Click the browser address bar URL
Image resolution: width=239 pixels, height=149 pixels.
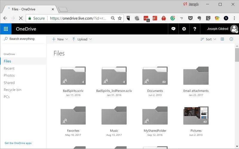pyautogui.click(x=78, y=18)
